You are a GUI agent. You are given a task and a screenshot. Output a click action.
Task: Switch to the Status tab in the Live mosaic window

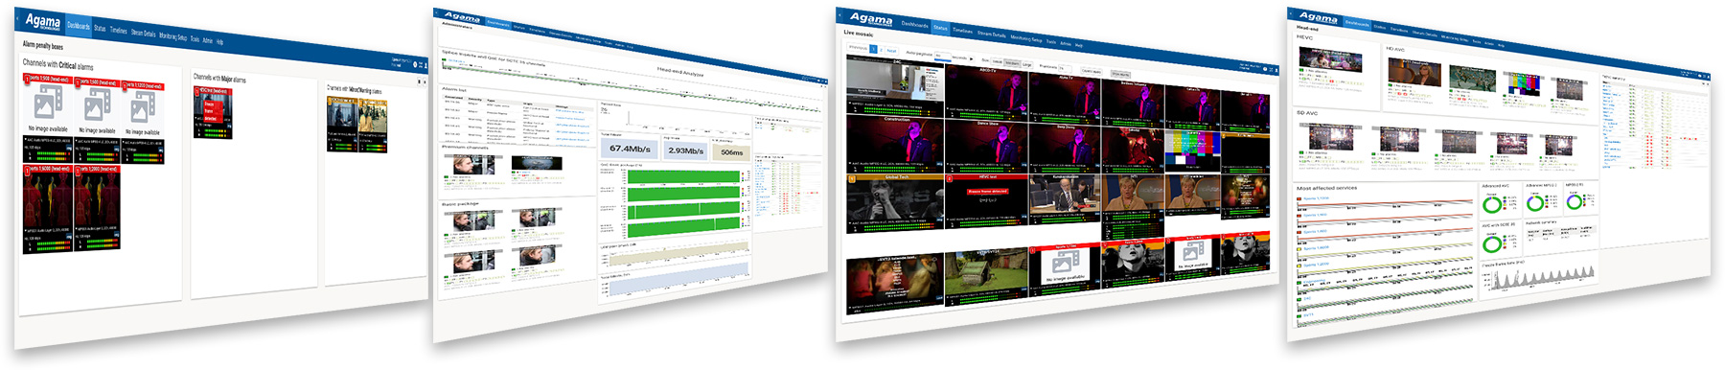click(x=940, y=28)
